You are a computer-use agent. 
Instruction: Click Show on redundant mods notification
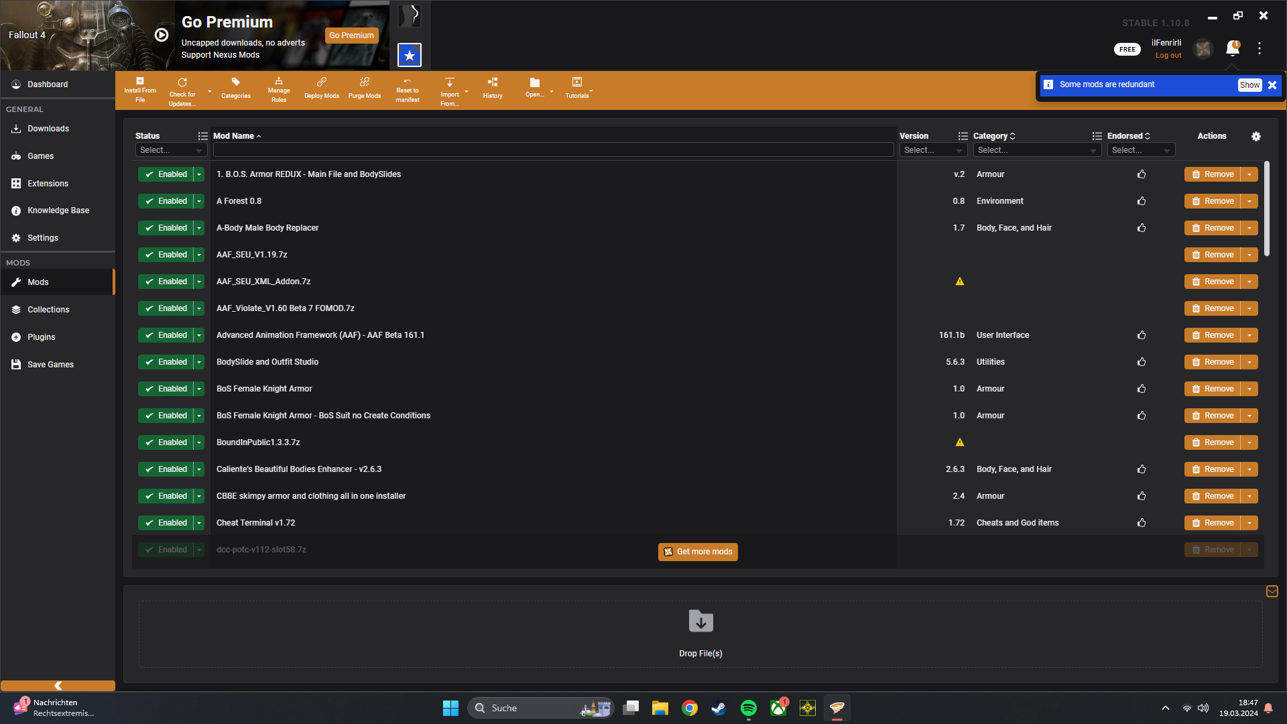pyautogui.click(x=1249, y=85)
